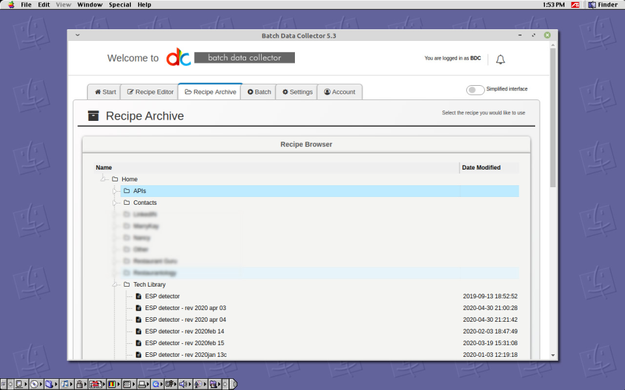This screenshot has width=625, height=390.
Task: Switch to the Batch tab
Action: tap(258, 92)
